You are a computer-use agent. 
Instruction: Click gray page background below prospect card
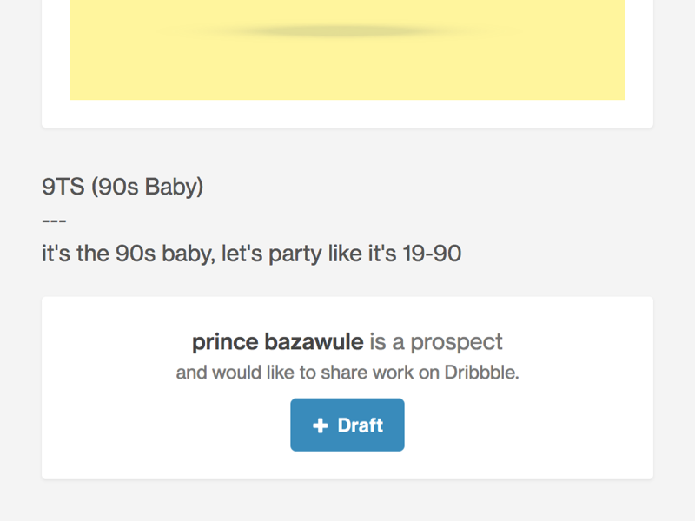coord(347,501)
